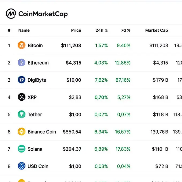Sort by the Name column header
The width and height of the screenshot is (182, 182).
(x=24, y=31)
